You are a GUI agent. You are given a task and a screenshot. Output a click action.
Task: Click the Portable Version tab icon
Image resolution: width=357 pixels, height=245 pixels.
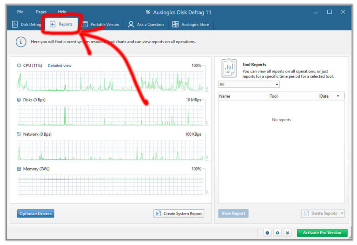(85, 24)
